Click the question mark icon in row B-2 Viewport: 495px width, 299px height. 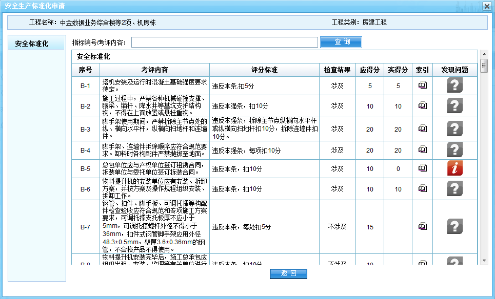(455, 105)
